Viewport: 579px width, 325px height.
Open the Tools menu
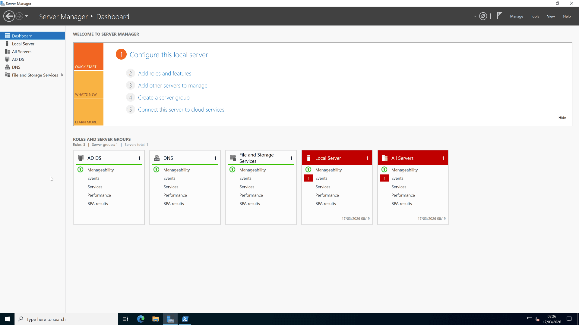point(535,16)
